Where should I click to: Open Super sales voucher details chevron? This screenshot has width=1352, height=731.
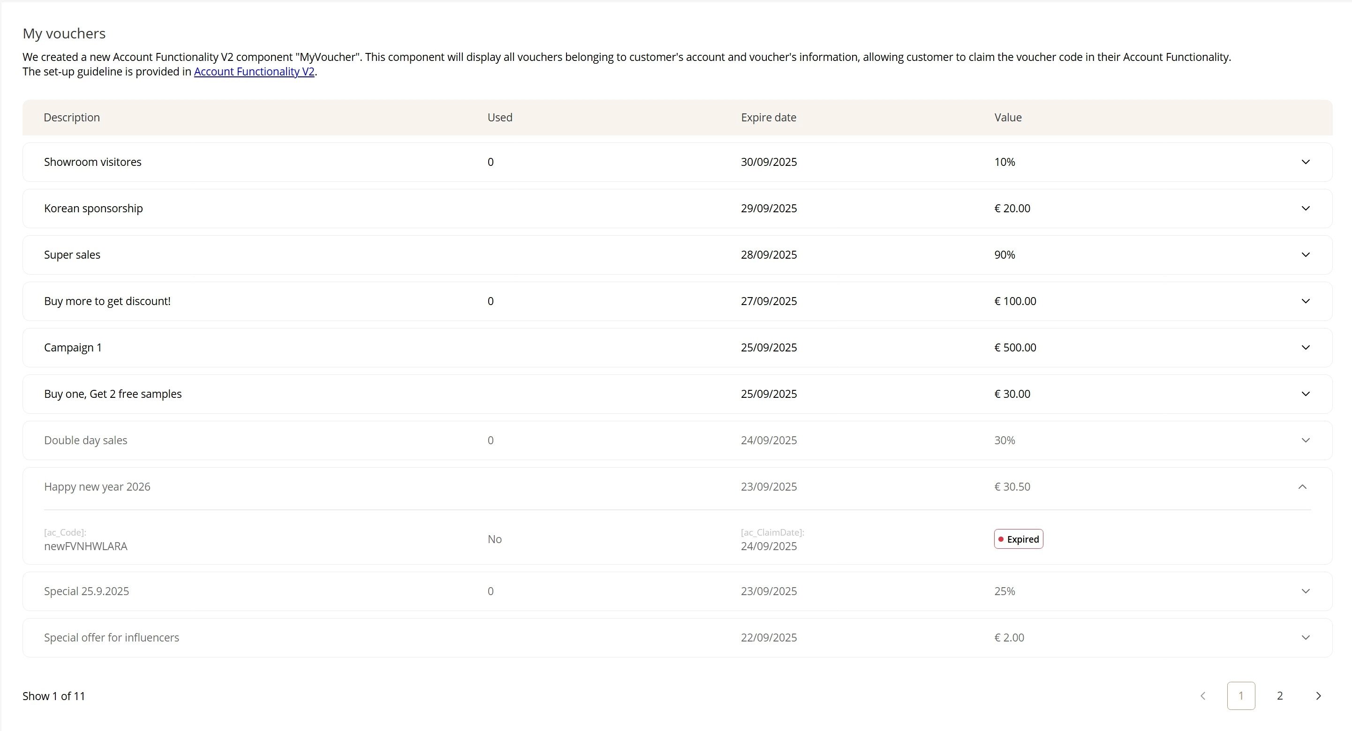pyautogui.click(x=1305, y=255)
